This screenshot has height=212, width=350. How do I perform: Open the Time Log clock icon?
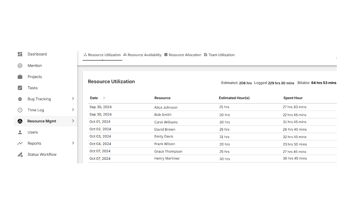[x=20, y=110]
